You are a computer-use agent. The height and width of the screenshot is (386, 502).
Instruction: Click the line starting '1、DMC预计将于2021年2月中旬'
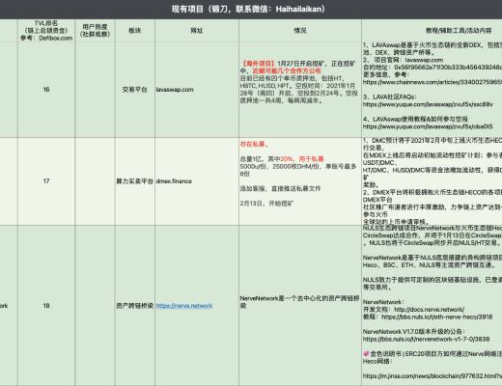(x=432, y=141)
